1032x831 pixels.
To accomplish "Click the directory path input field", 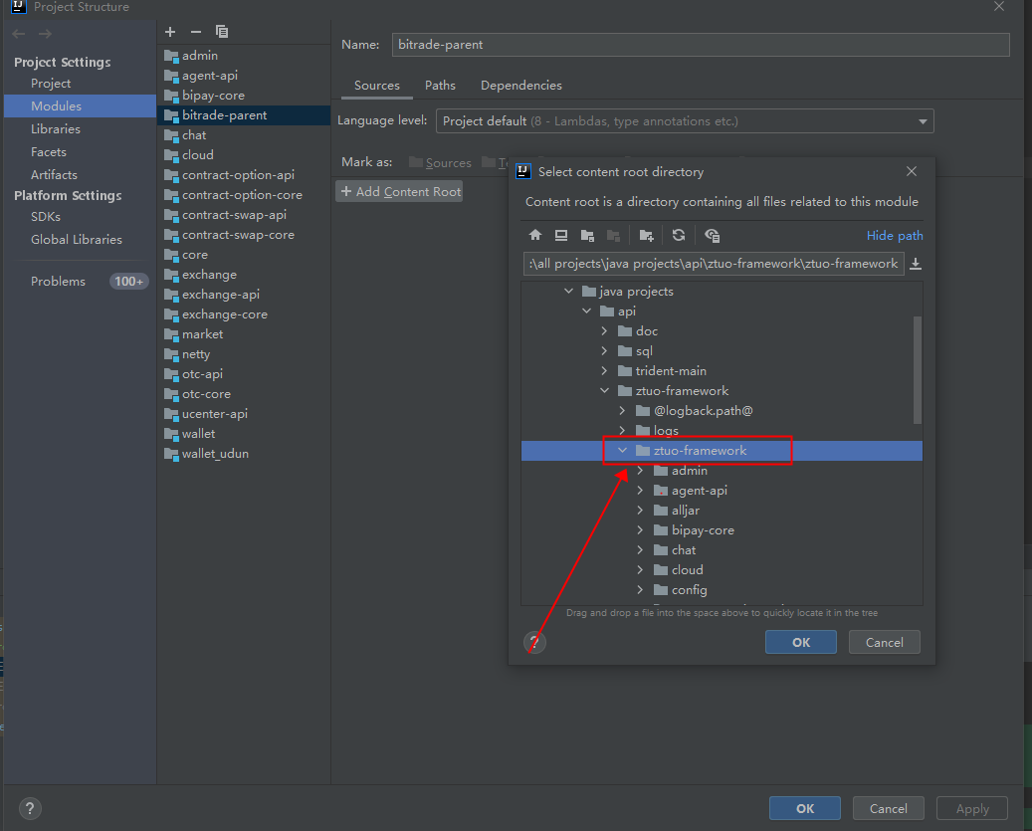I will tap(714, 264).
